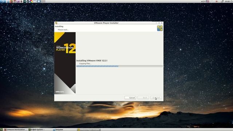
Task: Click the red-and-white launcher in top panel
Action: coord(15,1)
